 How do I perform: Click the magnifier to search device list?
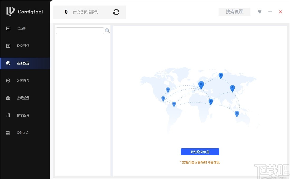click(x=107, y=31)
